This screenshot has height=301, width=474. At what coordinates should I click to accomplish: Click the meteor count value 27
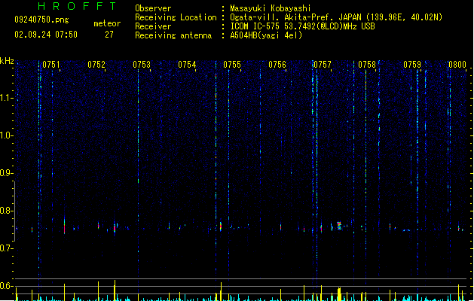109,35
